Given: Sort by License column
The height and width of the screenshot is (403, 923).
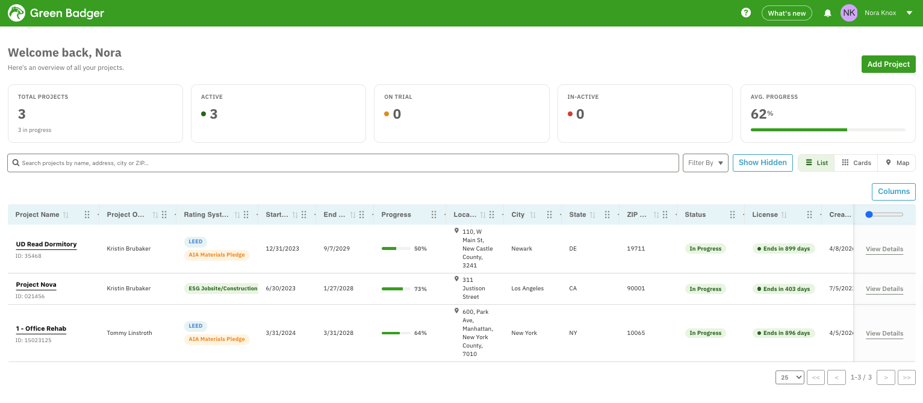Looking at the screenshot, I should point(785,214).
